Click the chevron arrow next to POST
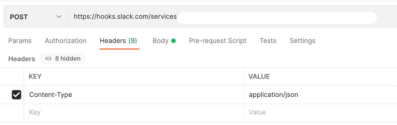 [x=59, y=17]
